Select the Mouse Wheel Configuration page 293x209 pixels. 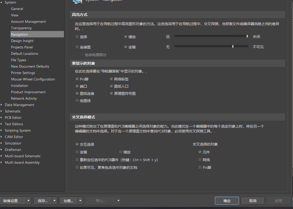[33, 79]
